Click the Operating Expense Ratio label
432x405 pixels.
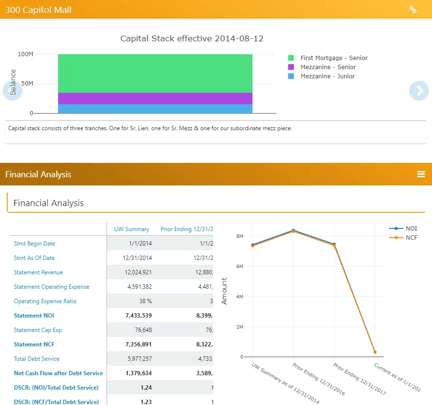tap(45, 301)
